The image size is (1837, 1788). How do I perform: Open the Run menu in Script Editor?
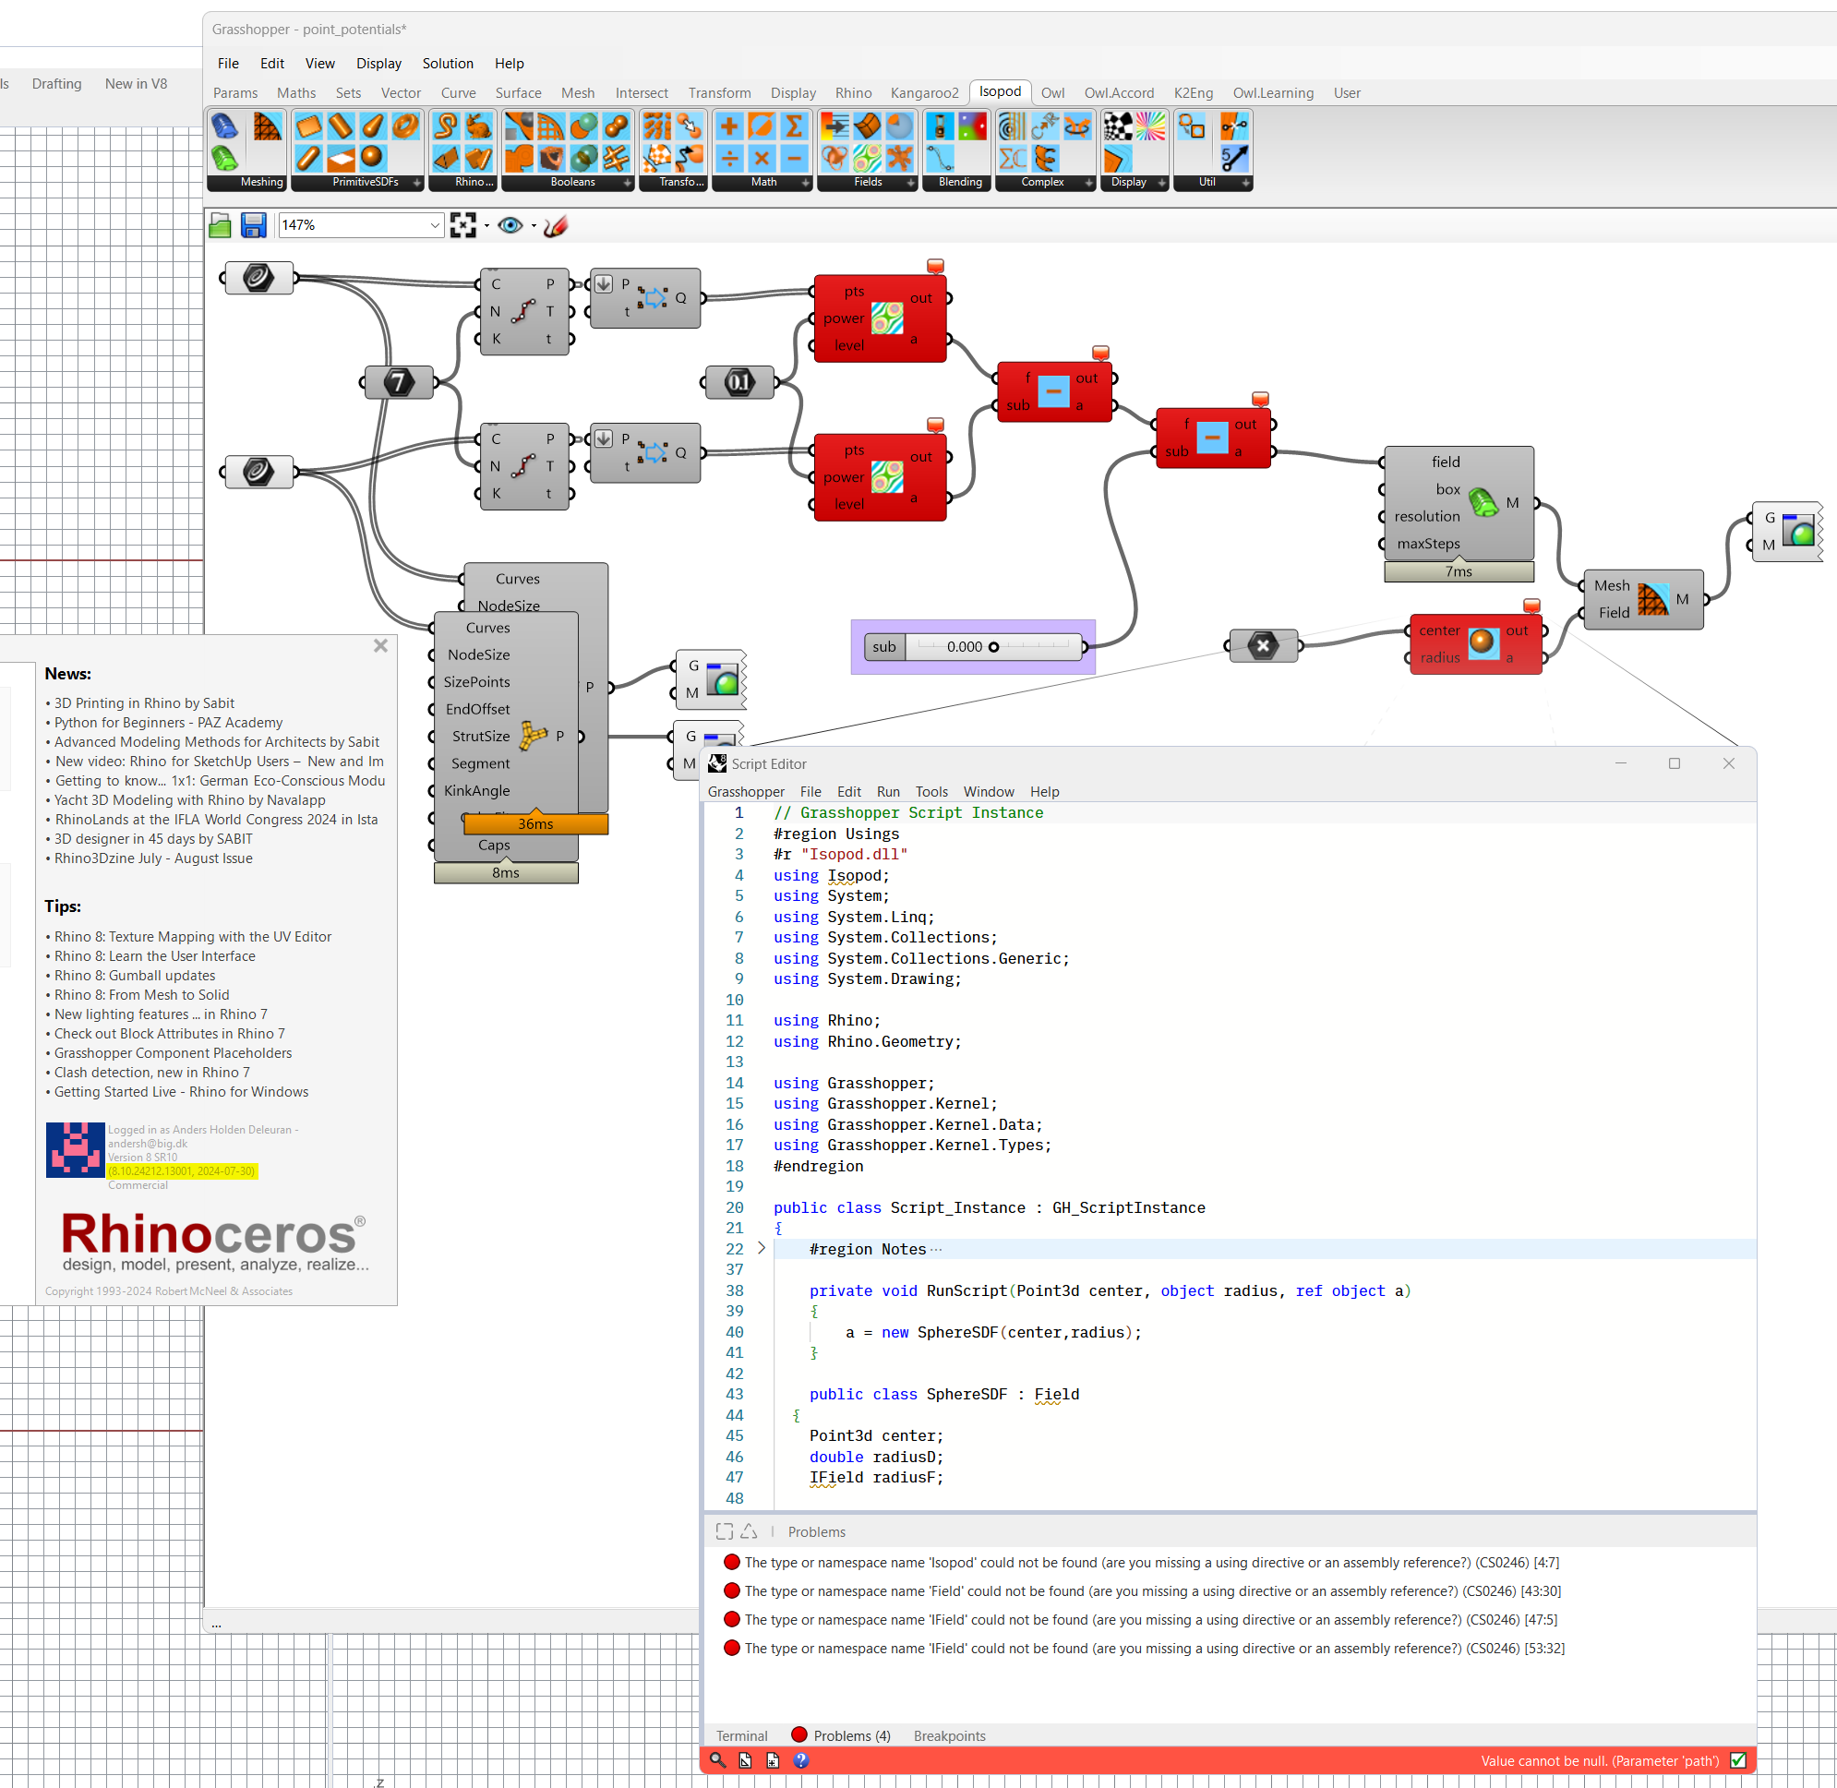pos(887,792)
